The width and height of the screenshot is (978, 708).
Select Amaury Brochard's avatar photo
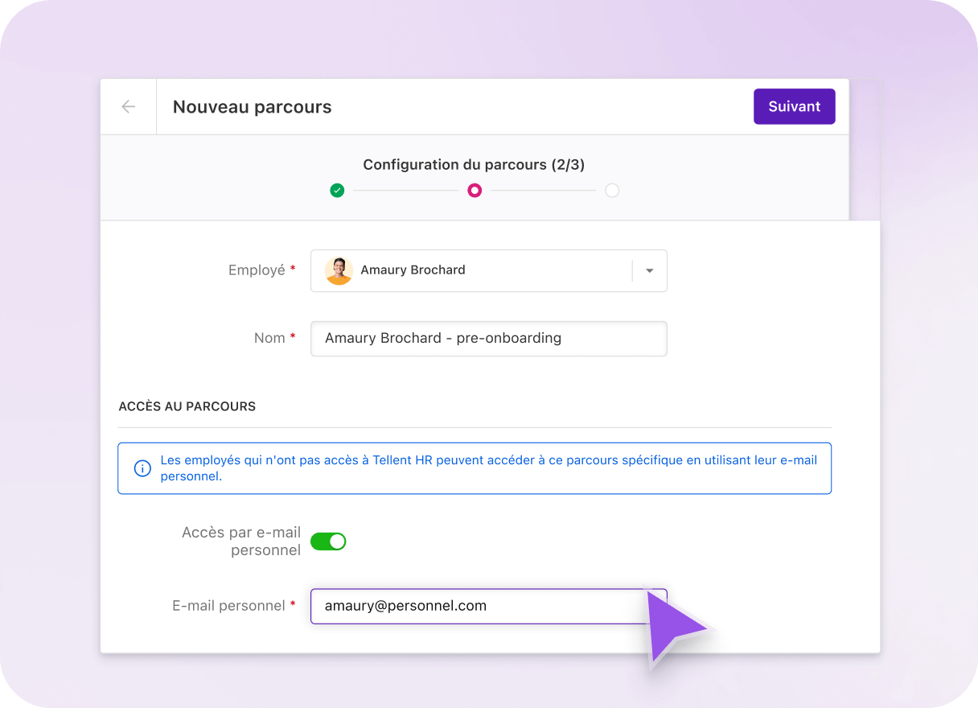click(339, 271)
